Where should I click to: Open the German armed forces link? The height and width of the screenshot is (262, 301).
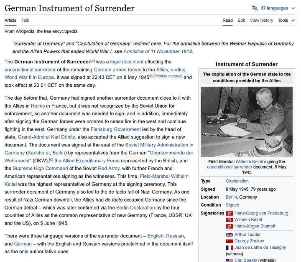[x=117, y=70]
